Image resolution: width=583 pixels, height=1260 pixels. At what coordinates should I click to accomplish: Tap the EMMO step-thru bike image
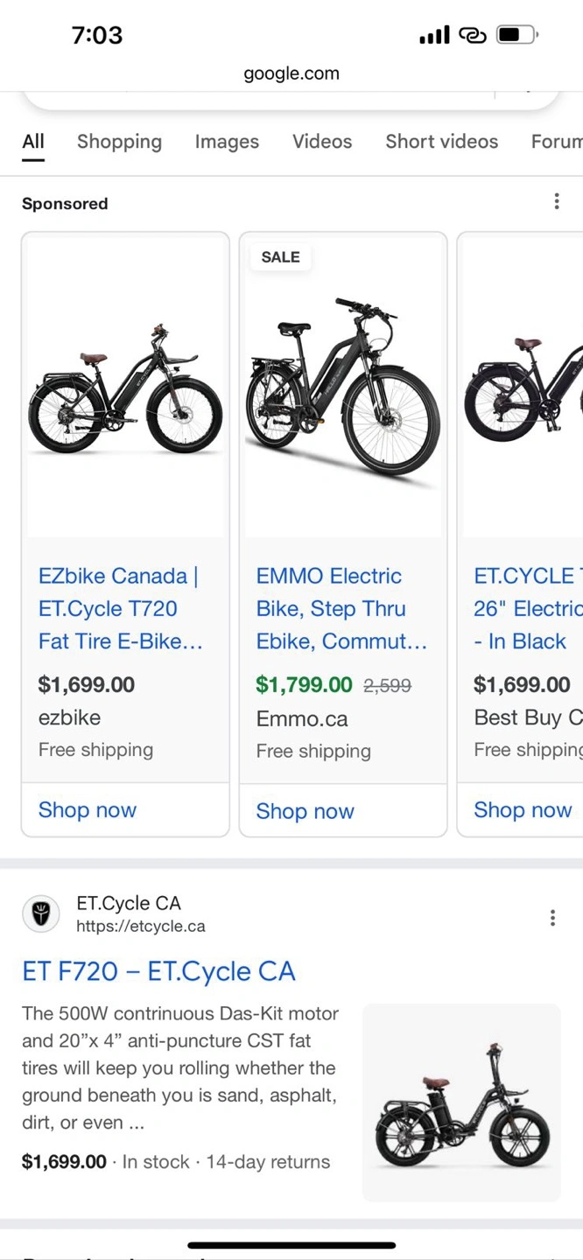click(343, 389)
